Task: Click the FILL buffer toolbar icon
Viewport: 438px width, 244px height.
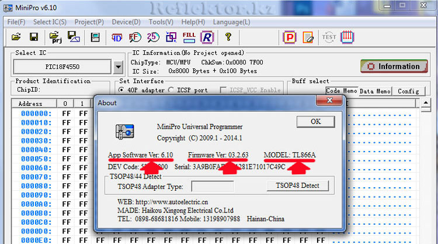Action: tap(189, 37)
